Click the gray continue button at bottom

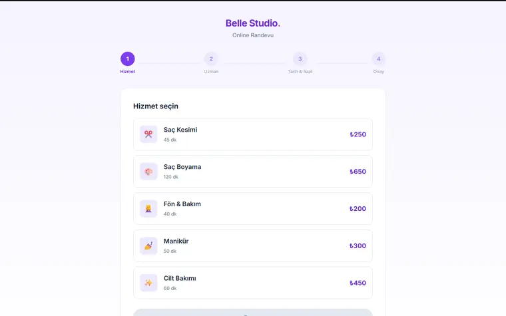point(253,312)
